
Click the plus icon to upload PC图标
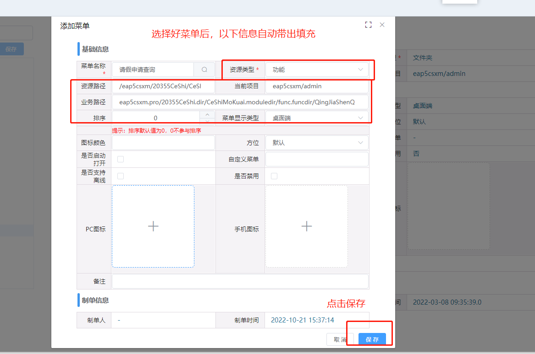point(153,226)
